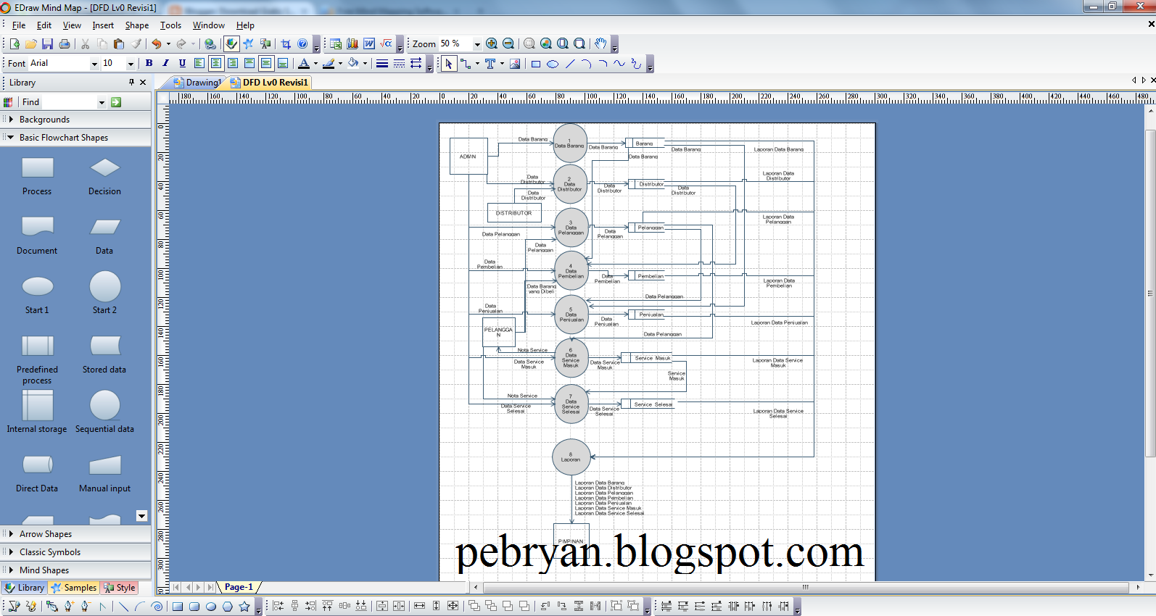Click the spiral tool in bottom toolbar
Image resolution: width=1156 pixels, height=616 pixels.
(157, 607)
